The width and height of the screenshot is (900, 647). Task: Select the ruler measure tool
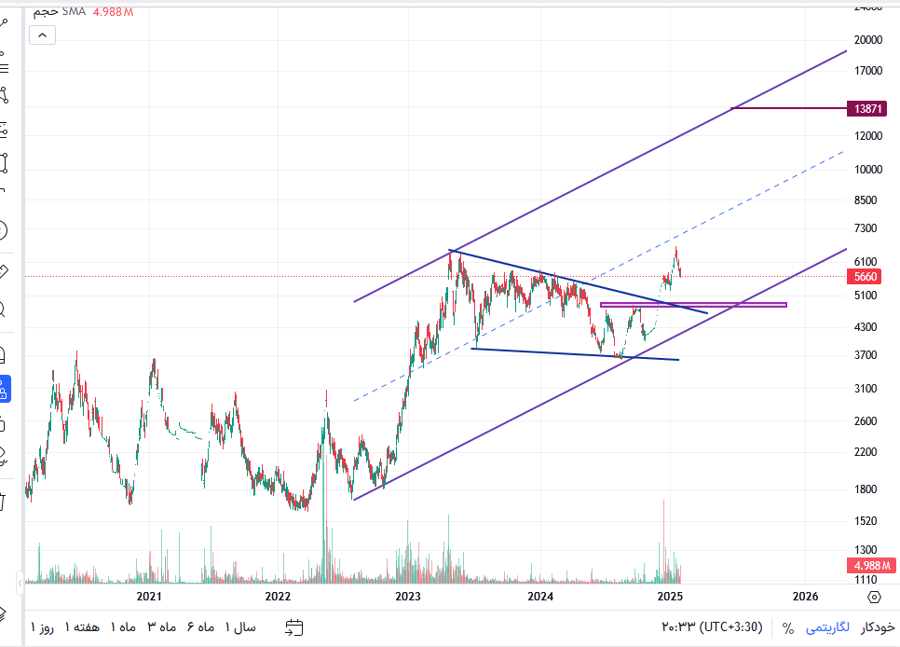coord(3,271)
